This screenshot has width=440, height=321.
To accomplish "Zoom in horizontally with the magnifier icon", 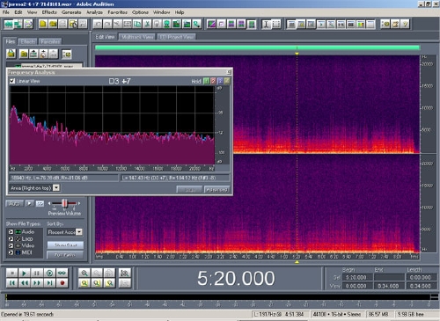I will click(84, 274).
